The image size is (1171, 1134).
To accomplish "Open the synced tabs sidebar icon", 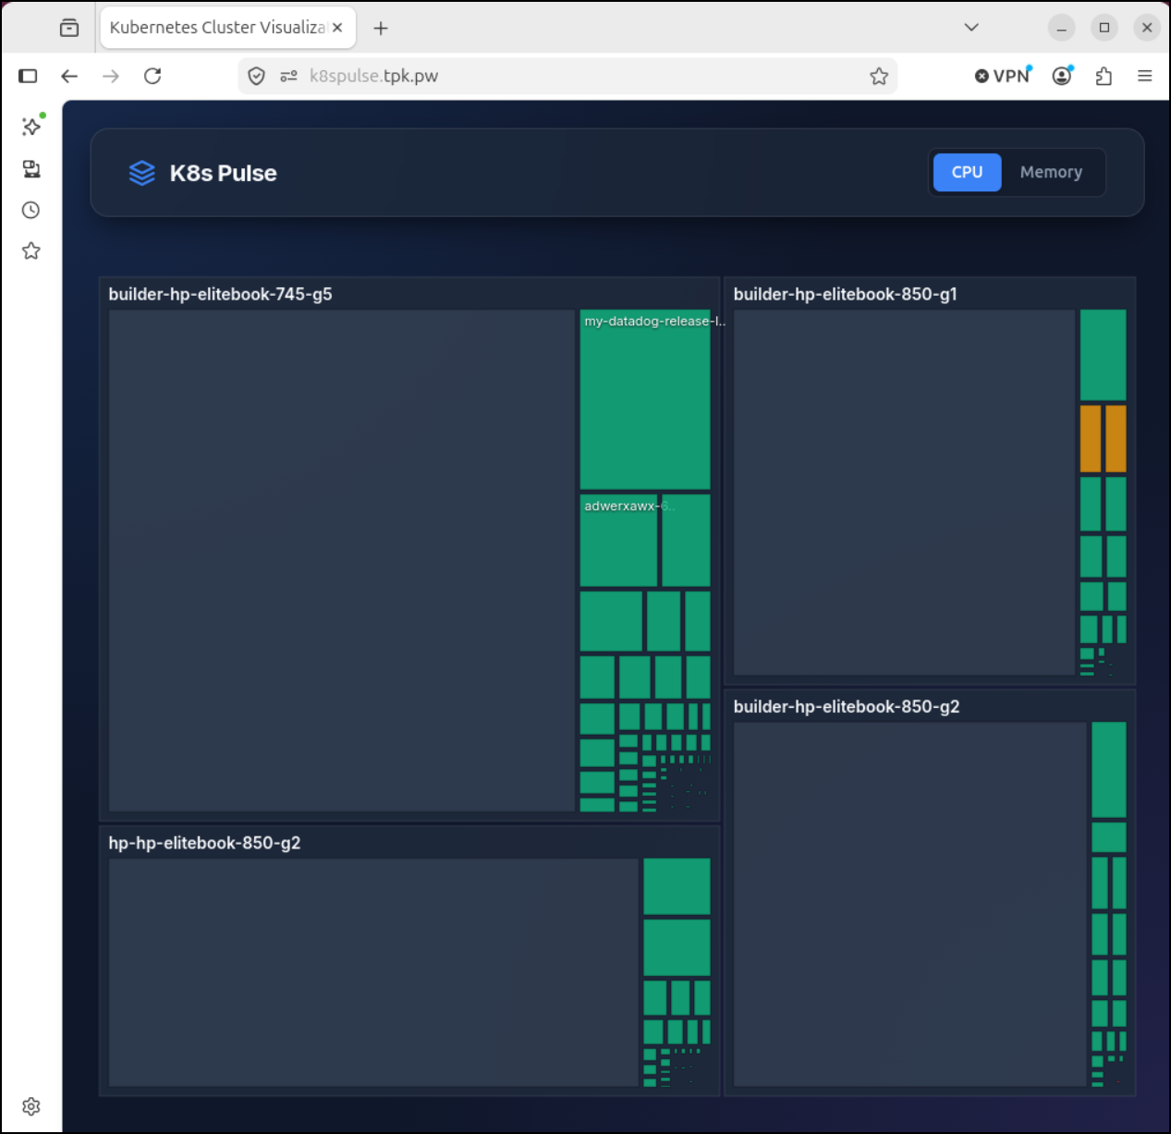I will 31,168.
